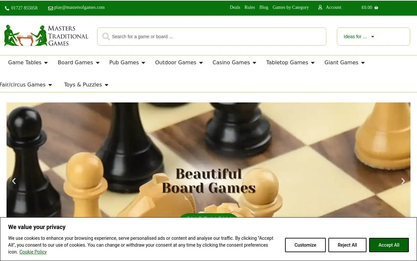This screenshot has height=261, width=417.
Task: Open the Account link
Action: point(334,7)
